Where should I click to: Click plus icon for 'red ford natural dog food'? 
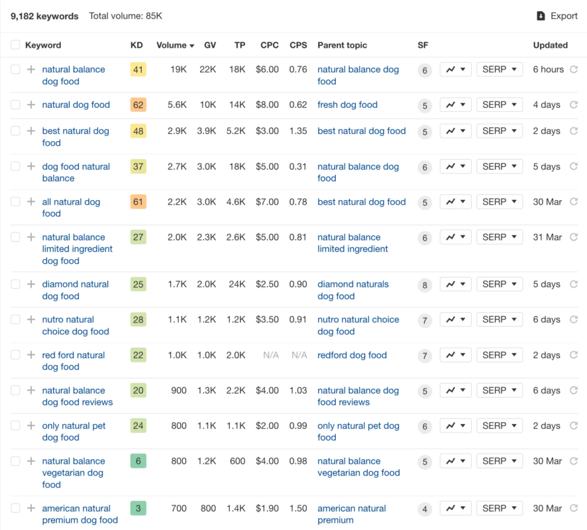[31, 355]
